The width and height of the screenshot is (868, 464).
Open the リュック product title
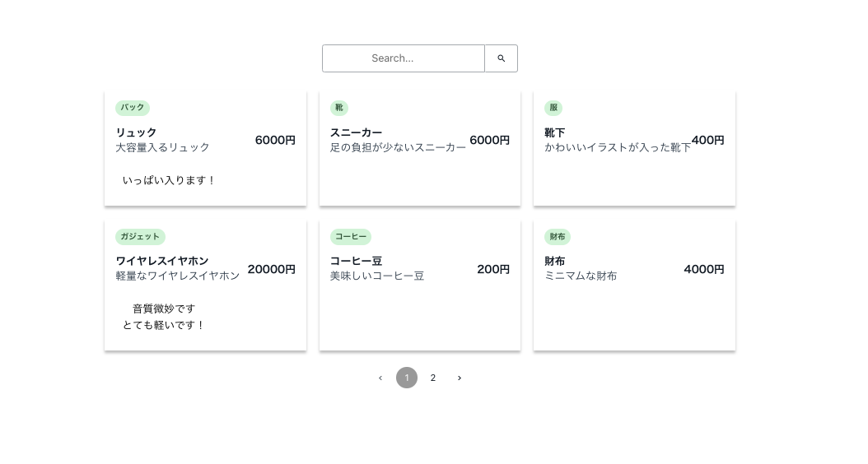tap(136, 132)
